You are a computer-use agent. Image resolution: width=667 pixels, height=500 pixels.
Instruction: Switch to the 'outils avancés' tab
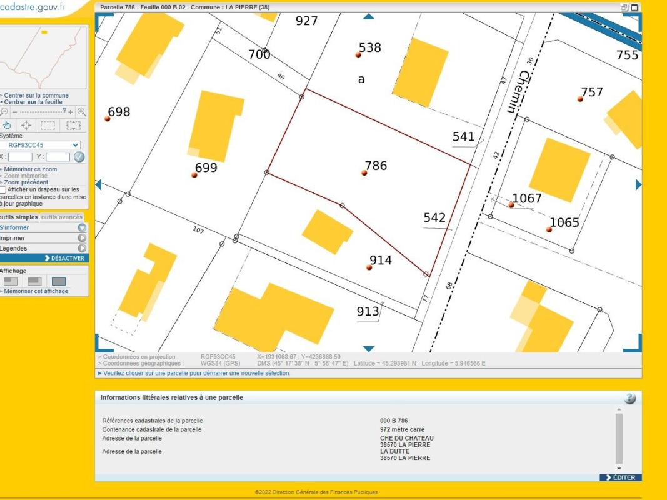pos(61,217)
